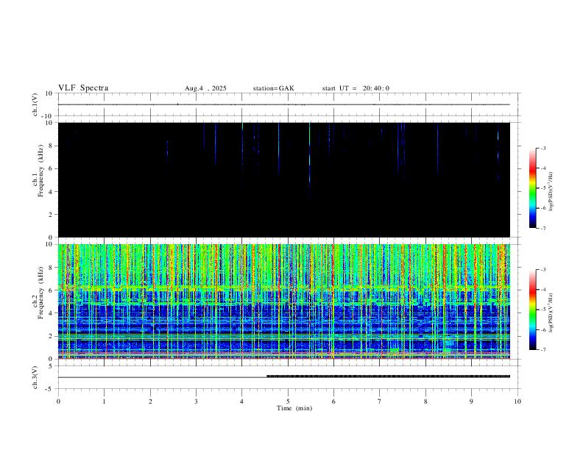Click the date text "Aug.4 , 2025"
583x450 pixels.
coord(205,88)
